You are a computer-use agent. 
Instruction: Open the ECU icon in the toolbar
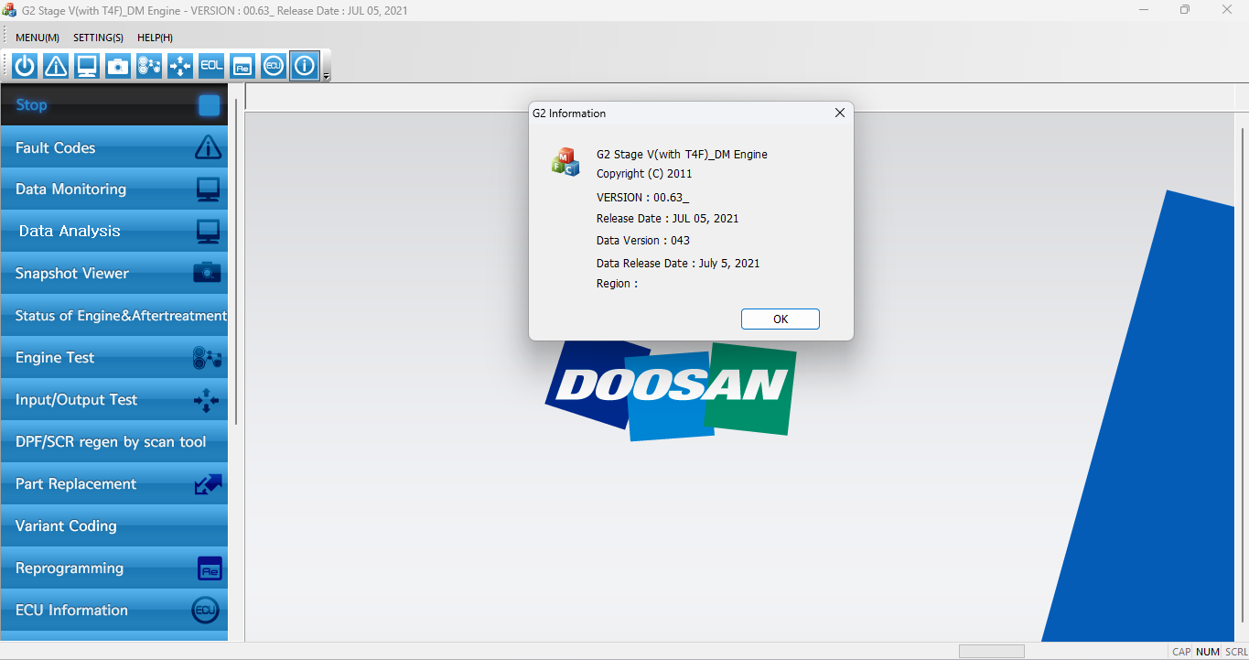(274, 66)
